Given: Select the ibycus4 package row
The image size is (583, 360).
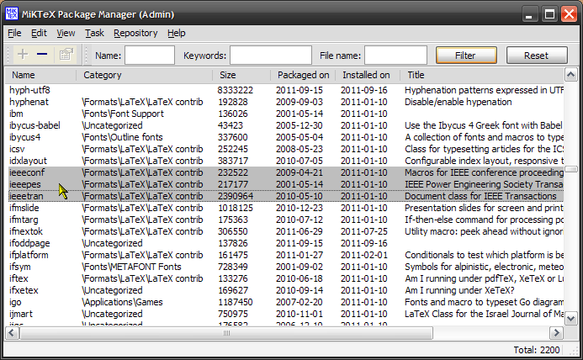Looking at the screenshot, I should (285, 137).
